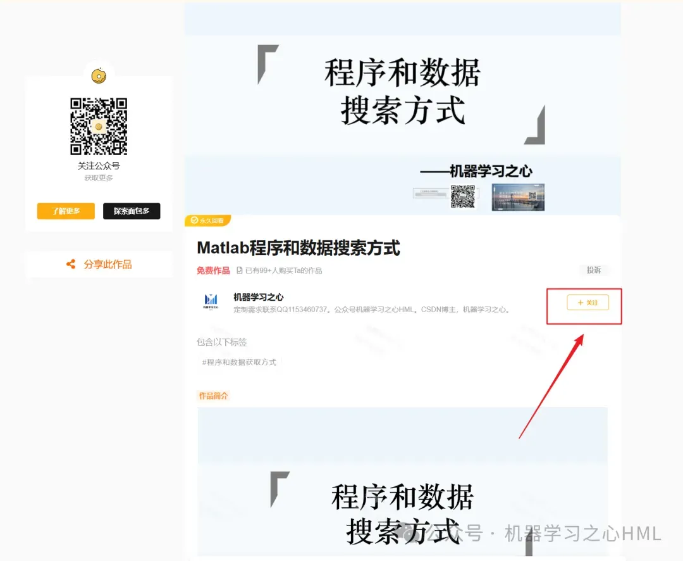Click the search bar thumbnail left of banner QR code
The image size is (683, 561).
(431, 193)
